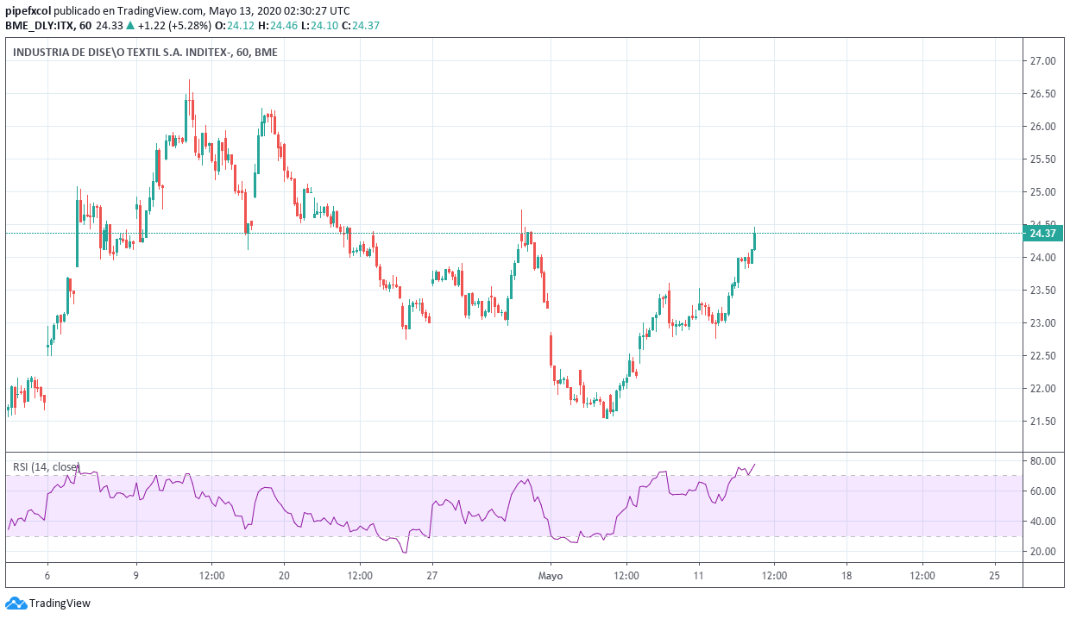Viewport: 1070px width, 619px height.
Task: Click the 20 date label on time axis
Action: click(284, 575)
